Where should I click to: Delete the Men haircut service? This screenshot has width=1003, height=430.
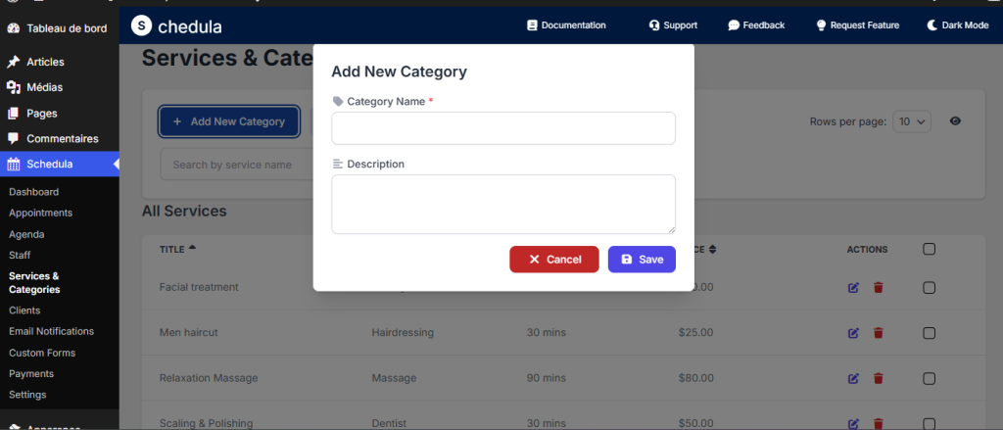(x=878, y=333)
